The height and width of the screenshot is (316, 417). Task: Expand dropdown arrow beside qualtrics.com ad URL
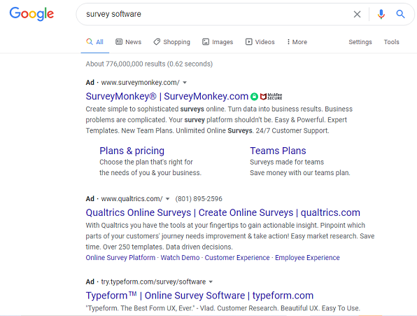point(167,199)
